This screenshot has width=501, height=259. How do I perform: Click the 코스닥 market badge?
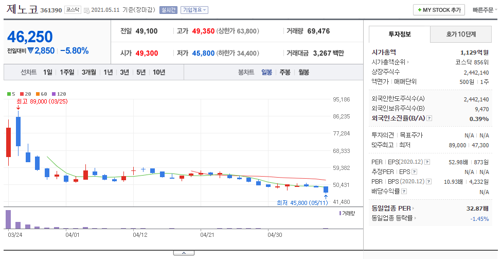coord(73,10)
